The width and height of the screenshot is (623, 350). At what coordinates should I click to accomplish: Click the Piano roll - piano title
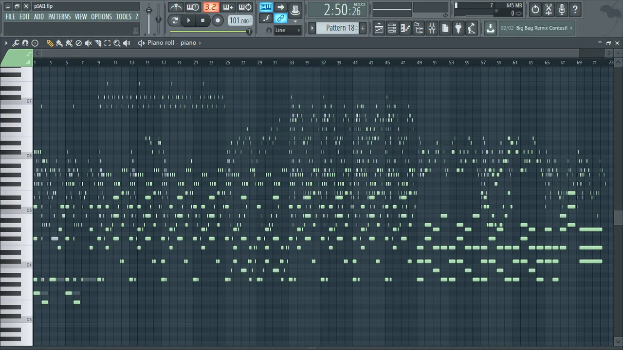172,43
